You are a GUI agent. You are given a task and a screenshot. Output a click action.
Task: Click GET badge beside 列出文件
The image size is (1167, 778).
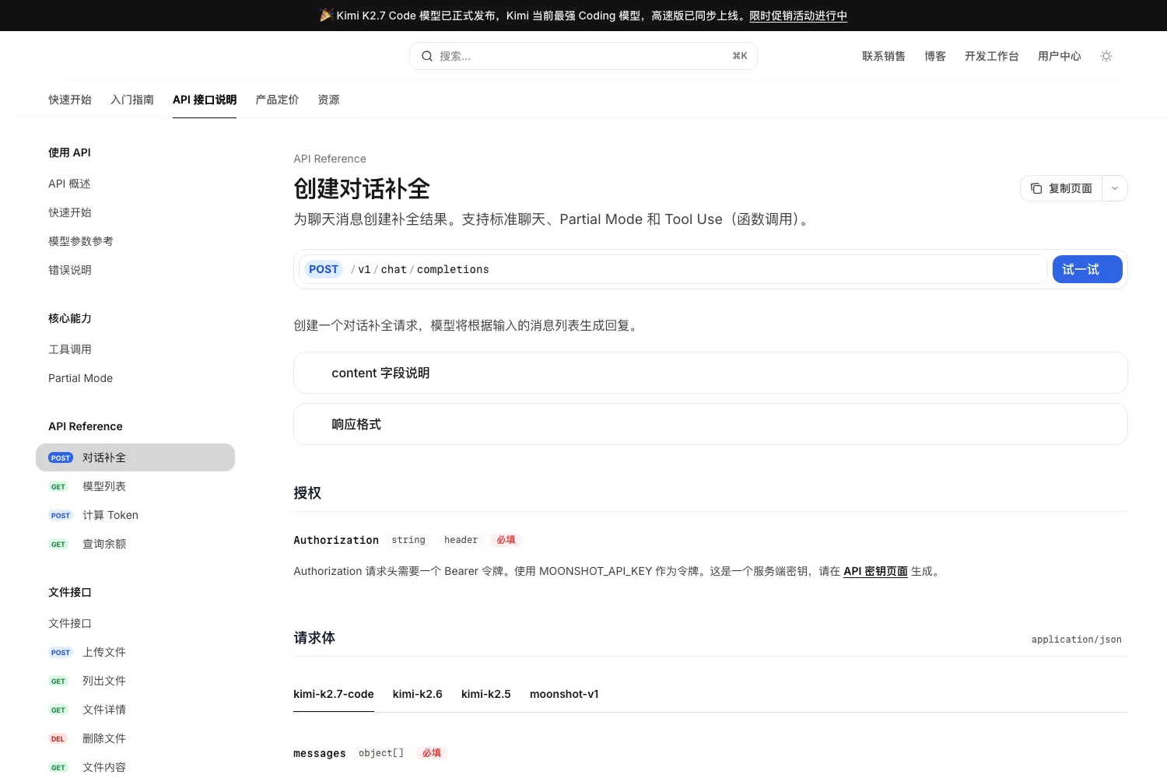58,682
